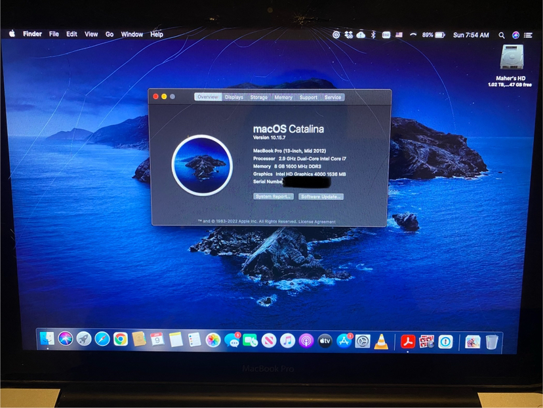Viewport: 543px width, 408px height.
Task: Open VLC media player from the Dock
Action: pos(381,340)
